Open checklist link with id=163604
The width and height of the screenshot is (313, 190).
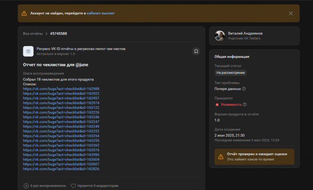pos(61,159)
